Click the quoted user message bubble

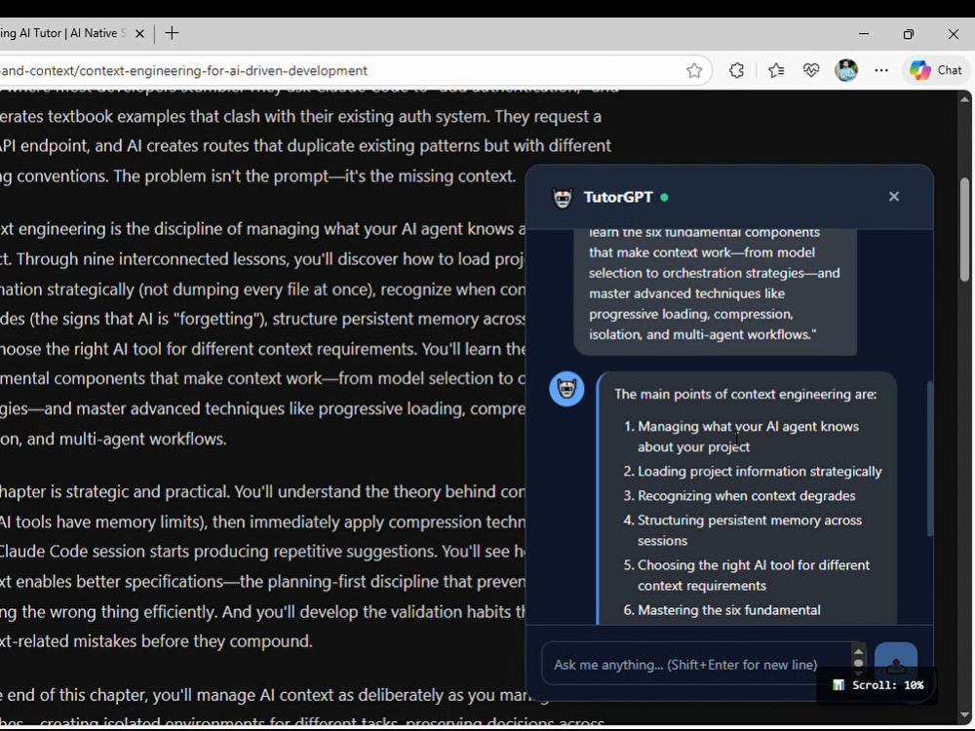click(x=715, y=290)
